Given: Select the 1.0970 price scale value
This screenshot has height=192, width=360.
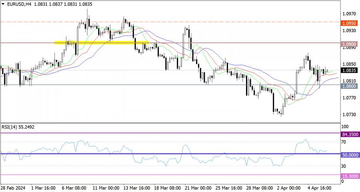Looking at the screenshot, I should (x=349, y=14).
